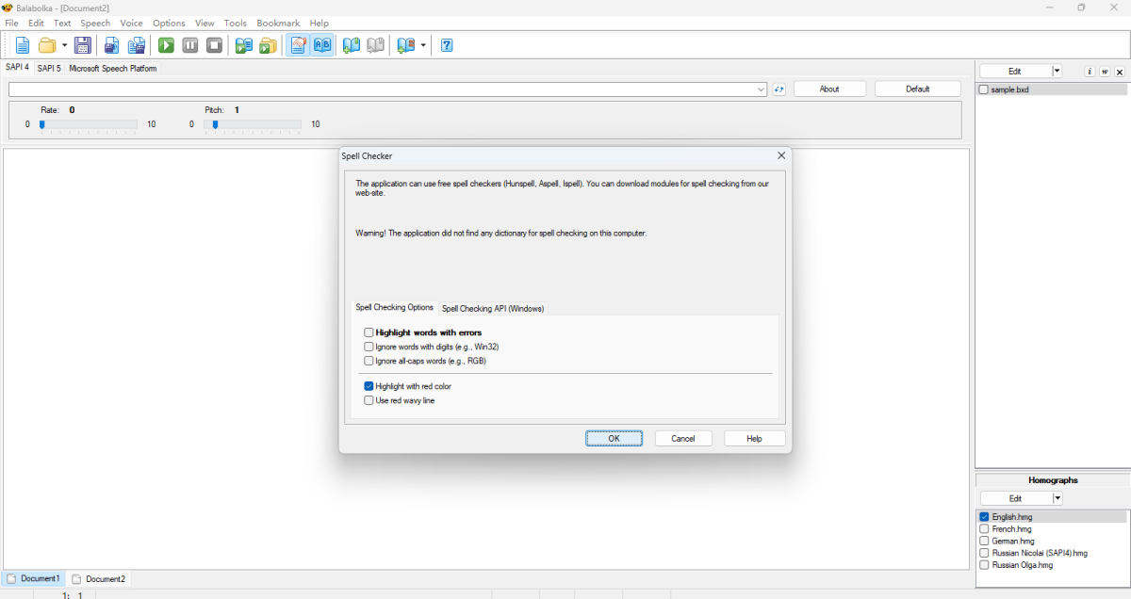Click the Save floppy disk icon
This screenshot has height=599, width=1131.
82,45
